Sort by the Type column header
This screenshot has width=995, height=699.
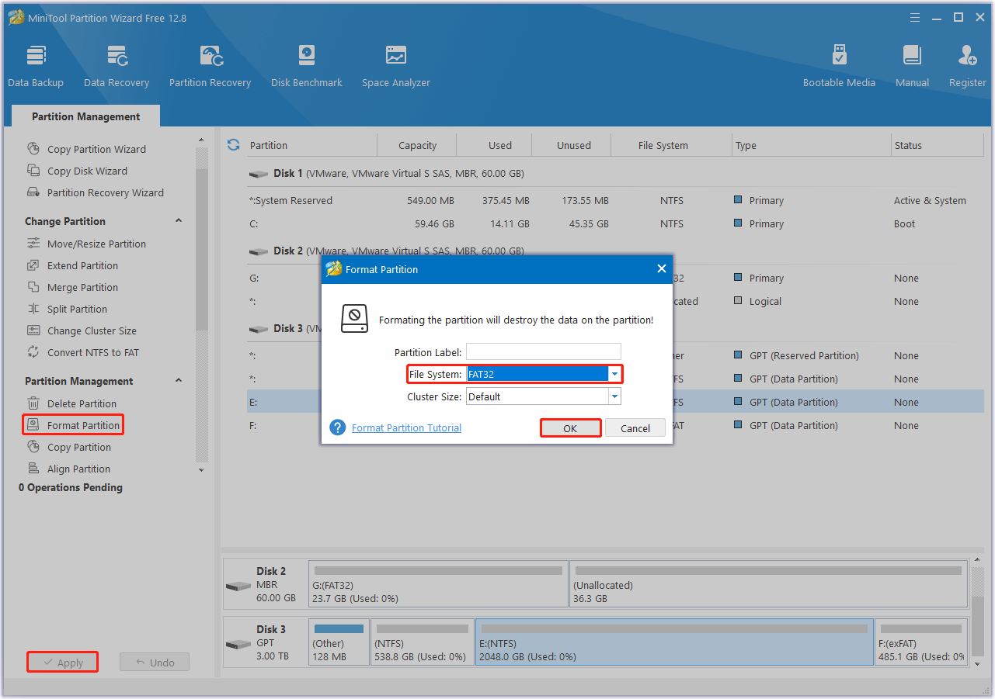click(812, 145)
